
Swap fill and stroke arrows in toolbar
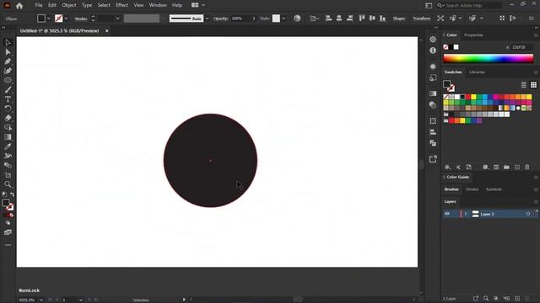[x=12, y=194]
